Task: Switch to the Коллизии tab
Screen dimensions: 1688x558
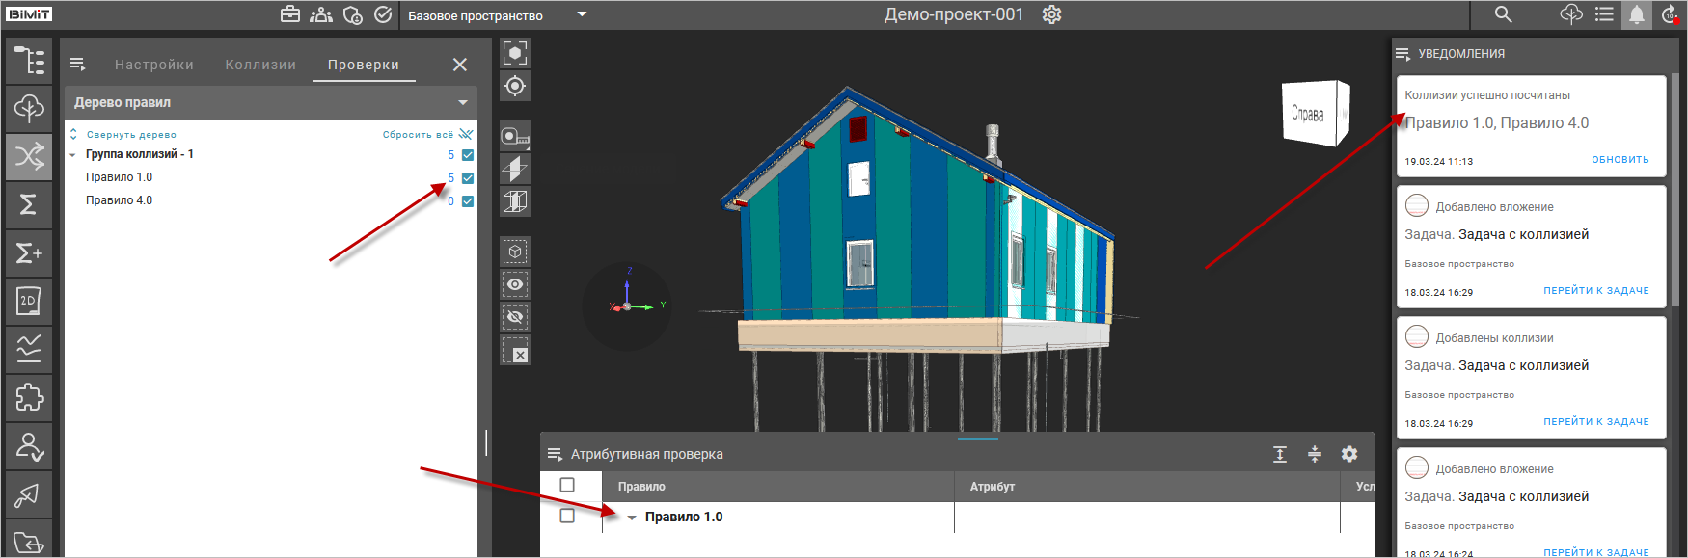Action: 260,65
